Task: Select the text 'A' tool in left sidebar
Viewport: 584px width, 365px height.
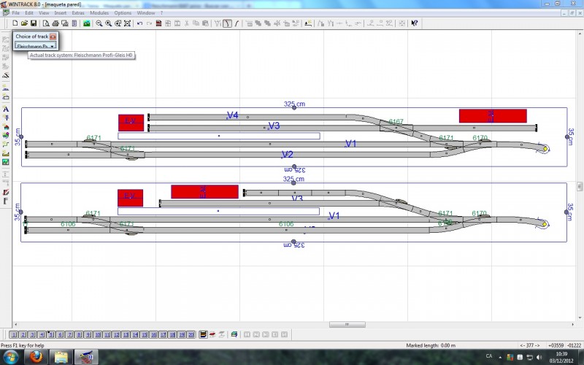Action: click(x=6, y=109)
